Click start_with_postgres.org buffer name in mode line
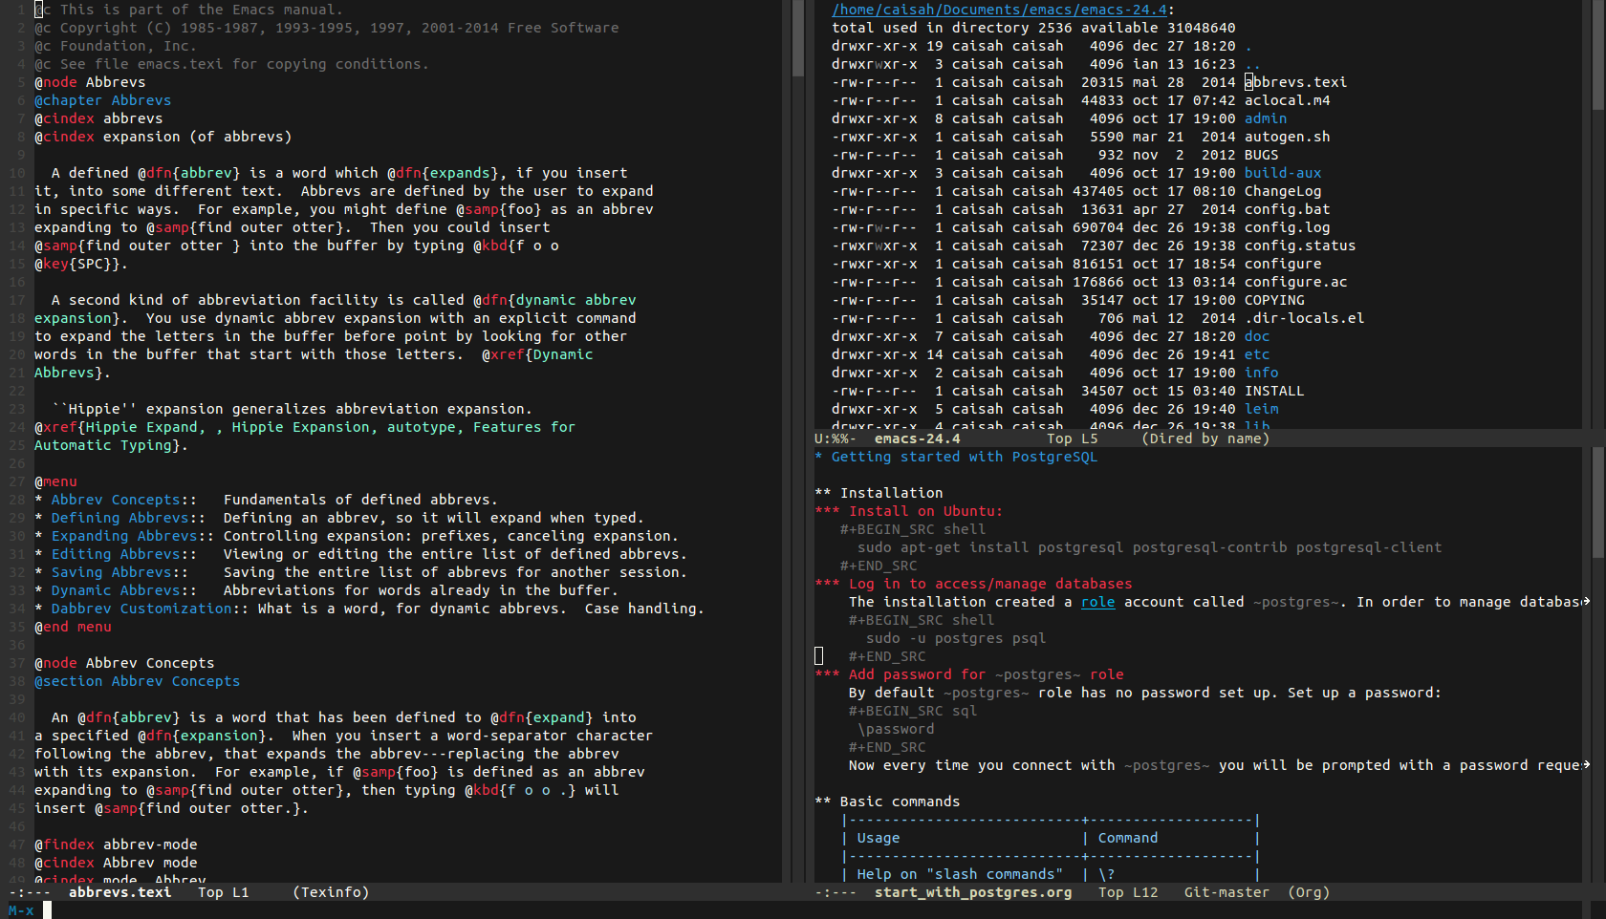This screenshot has width=1606, height=919. (973, 892)
